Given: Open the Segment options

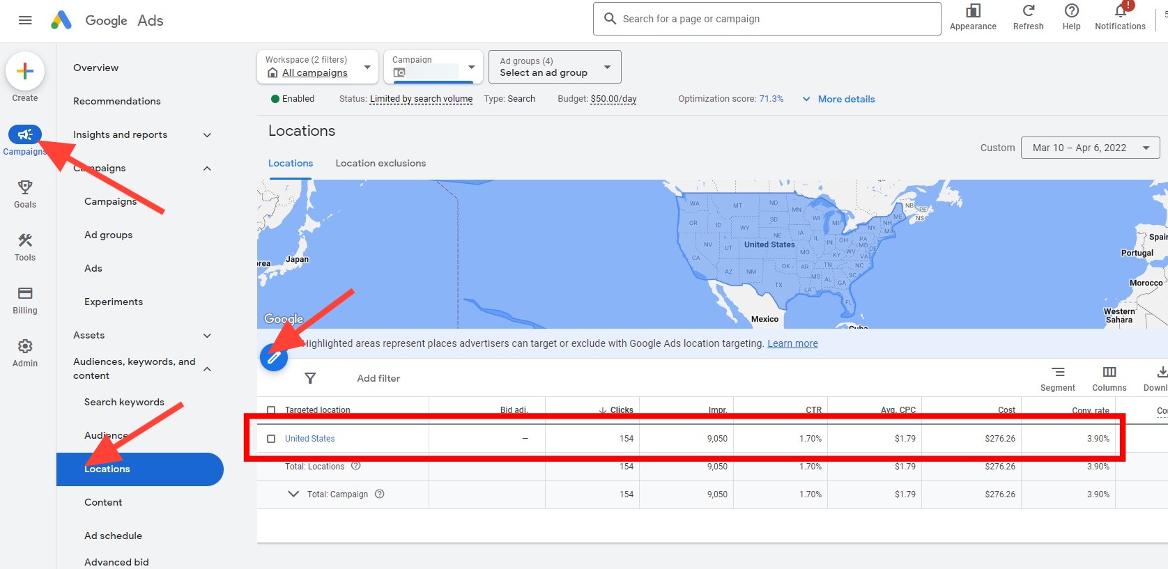Looking at the screenshot, I should (x=1058, y=378).
